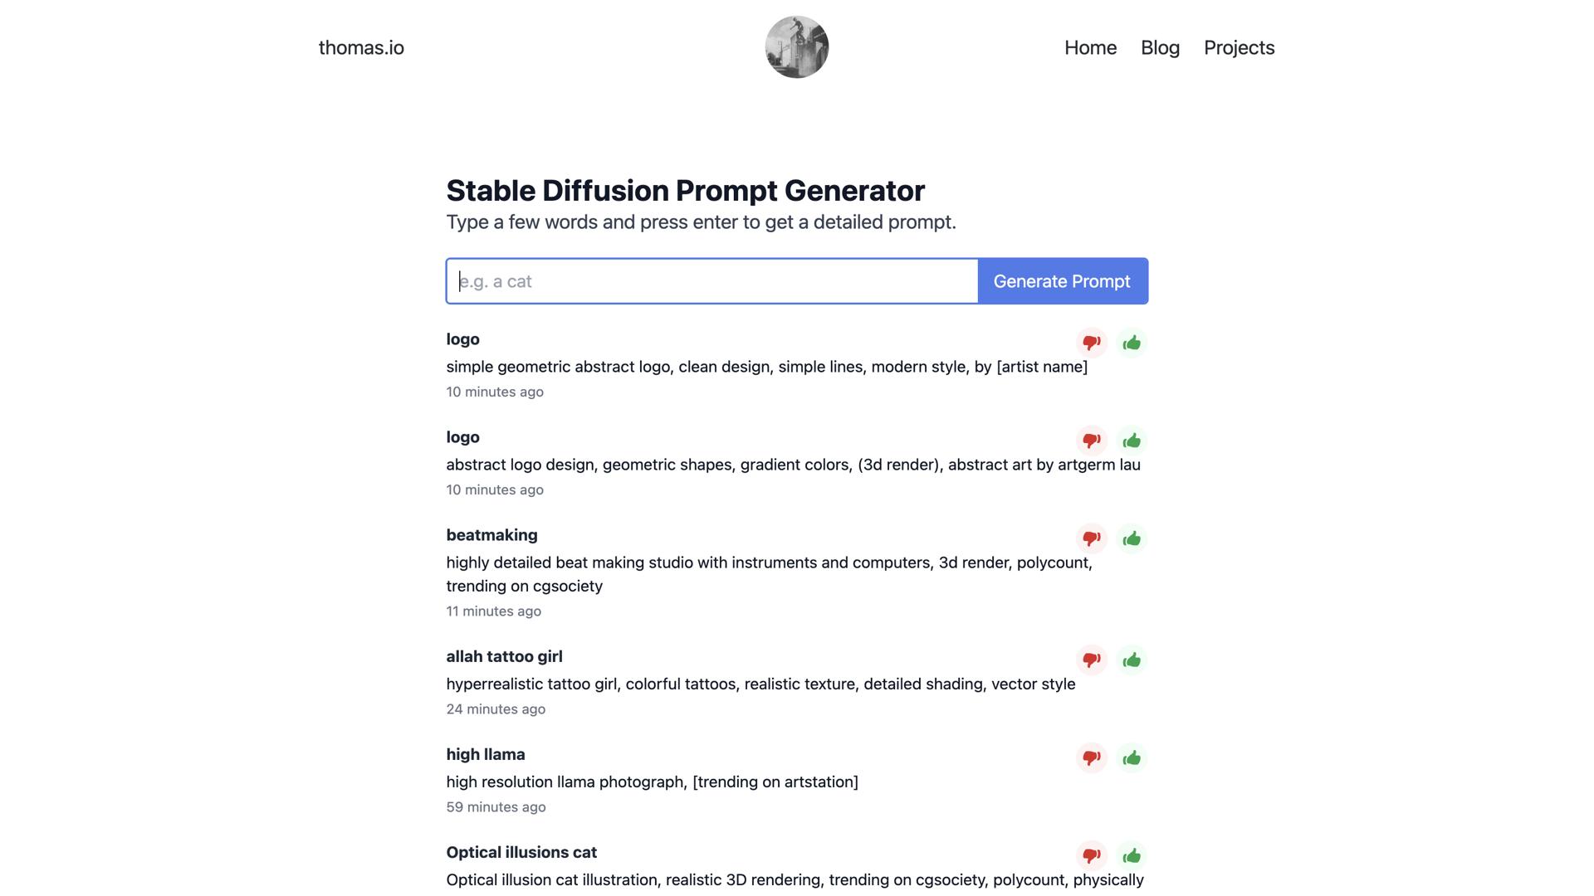The width and height of the screenshot is (1594, 896).
Task: Upvote the high llama prompt
Action: [1132, 757]
